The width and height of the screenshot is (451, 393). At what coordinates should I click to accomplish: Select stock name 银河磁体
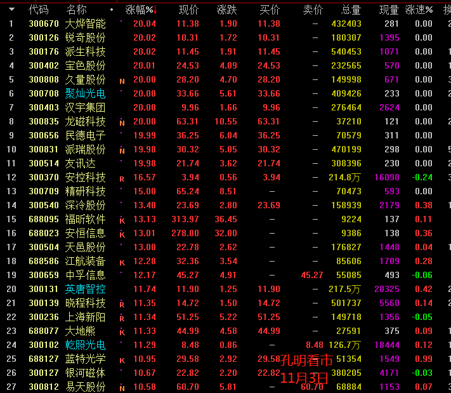coord(86,373)
